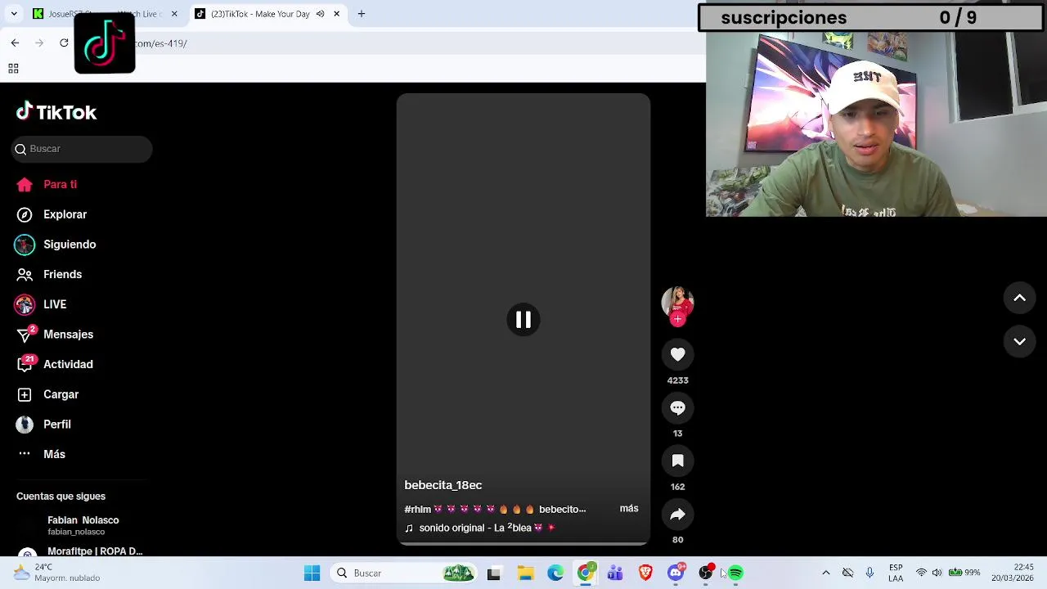The height and width of the screenshot is (589, 1047).
Task: Expand caption with the más link
Action: pos(629,508)
